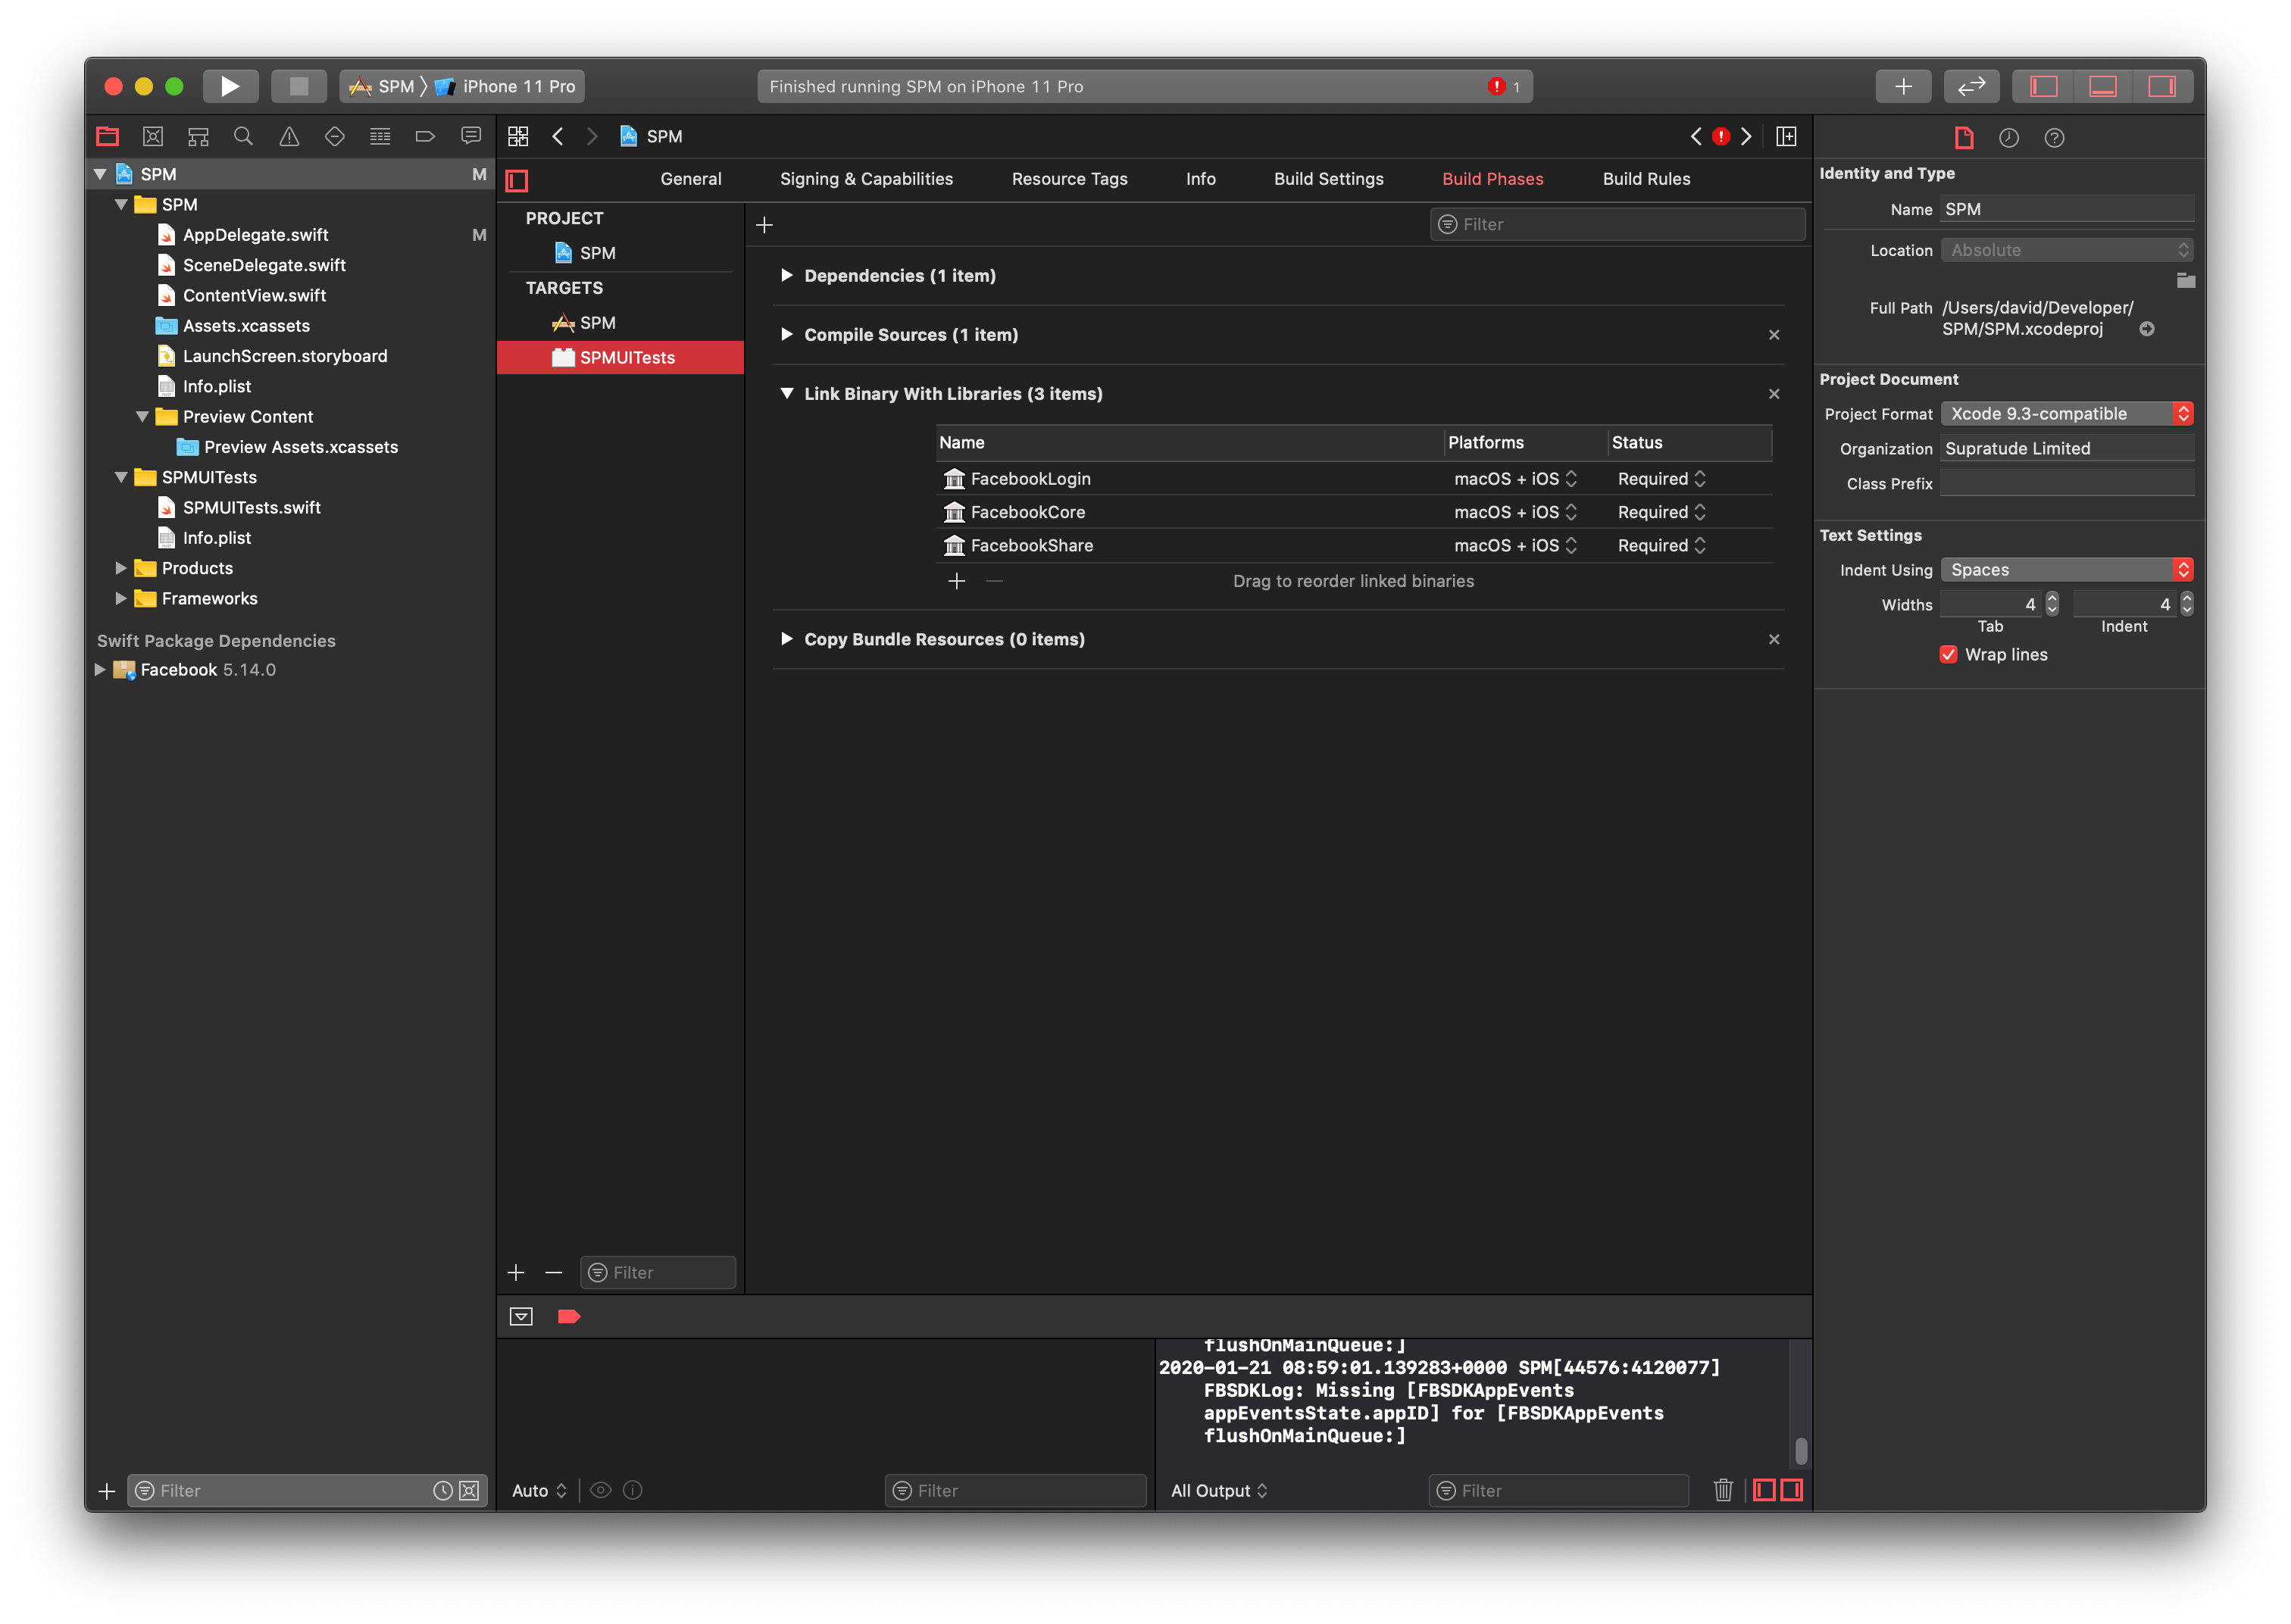Open the Project Format dropdown
This screenshot has height=1624, width=2291.
pos(2066,414)
